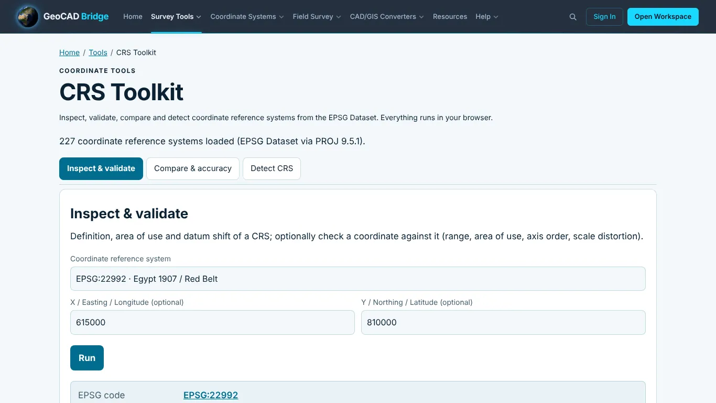Click the '227 coordinate reference systems loaded' text
Viewport: 716px width, 403px height.
click(212, 141)
